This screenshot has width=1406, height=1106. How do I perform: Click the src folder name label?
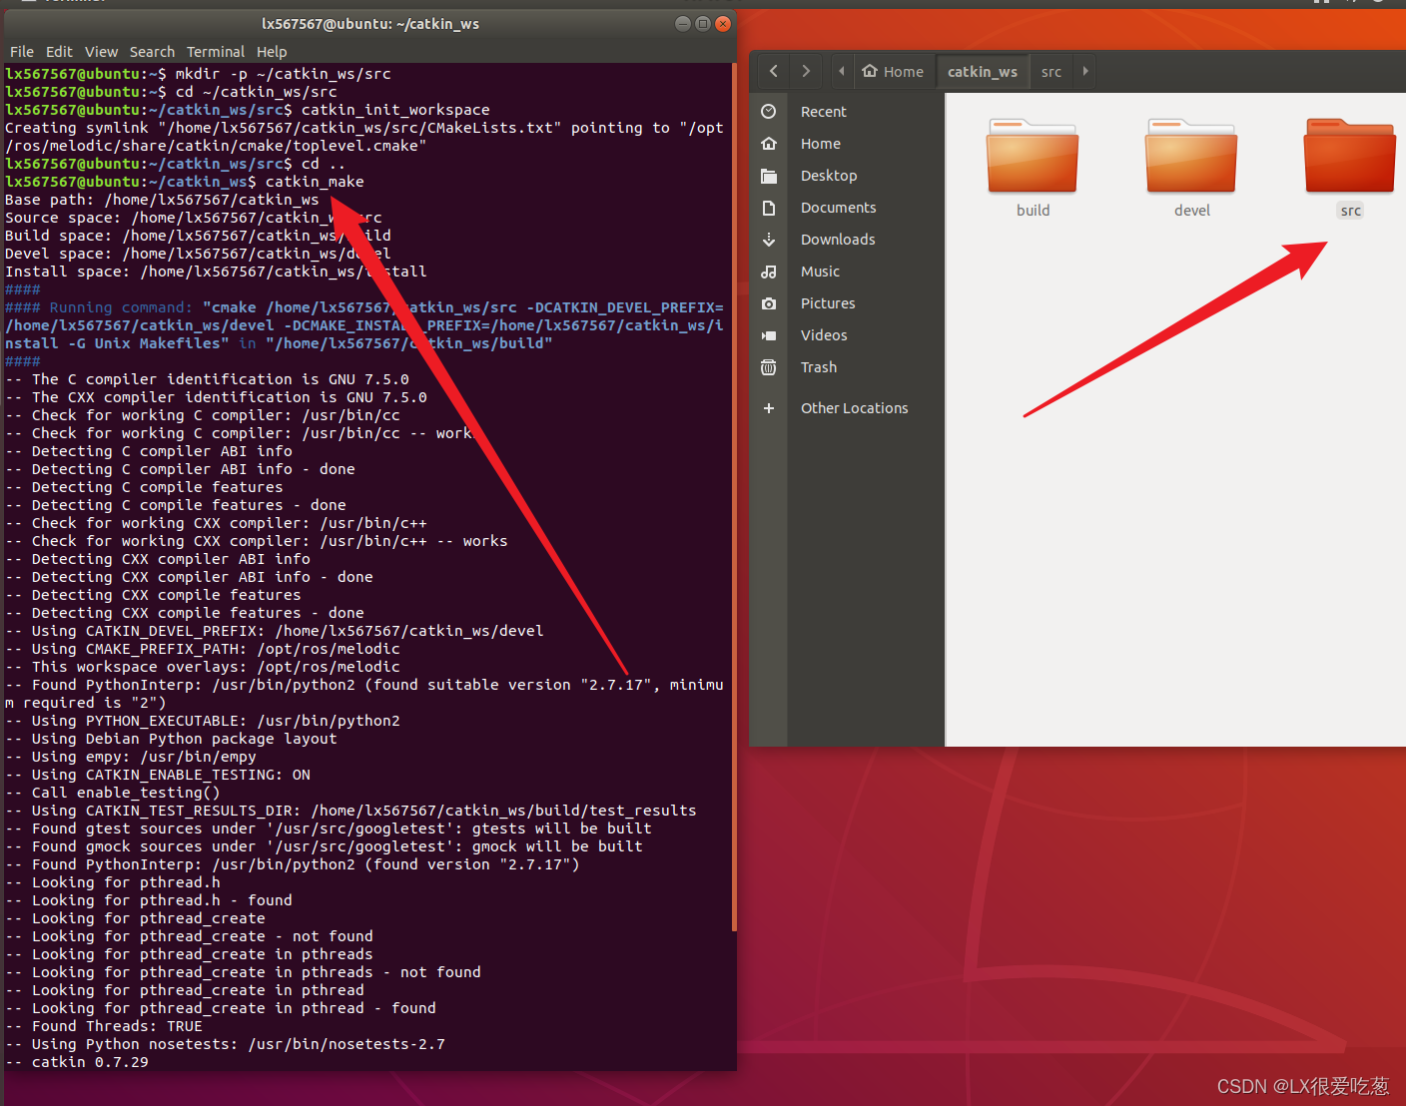(x=1350, y=211)
